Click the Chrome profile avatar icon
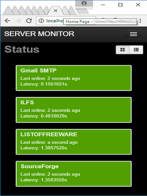Viewport: 147px width, 196px height. (84, 3)
